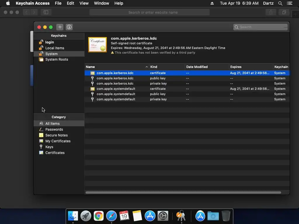299x224 pixels.
Task: Open Spotlight search in the menu bar
Action: tap(280, 3)
